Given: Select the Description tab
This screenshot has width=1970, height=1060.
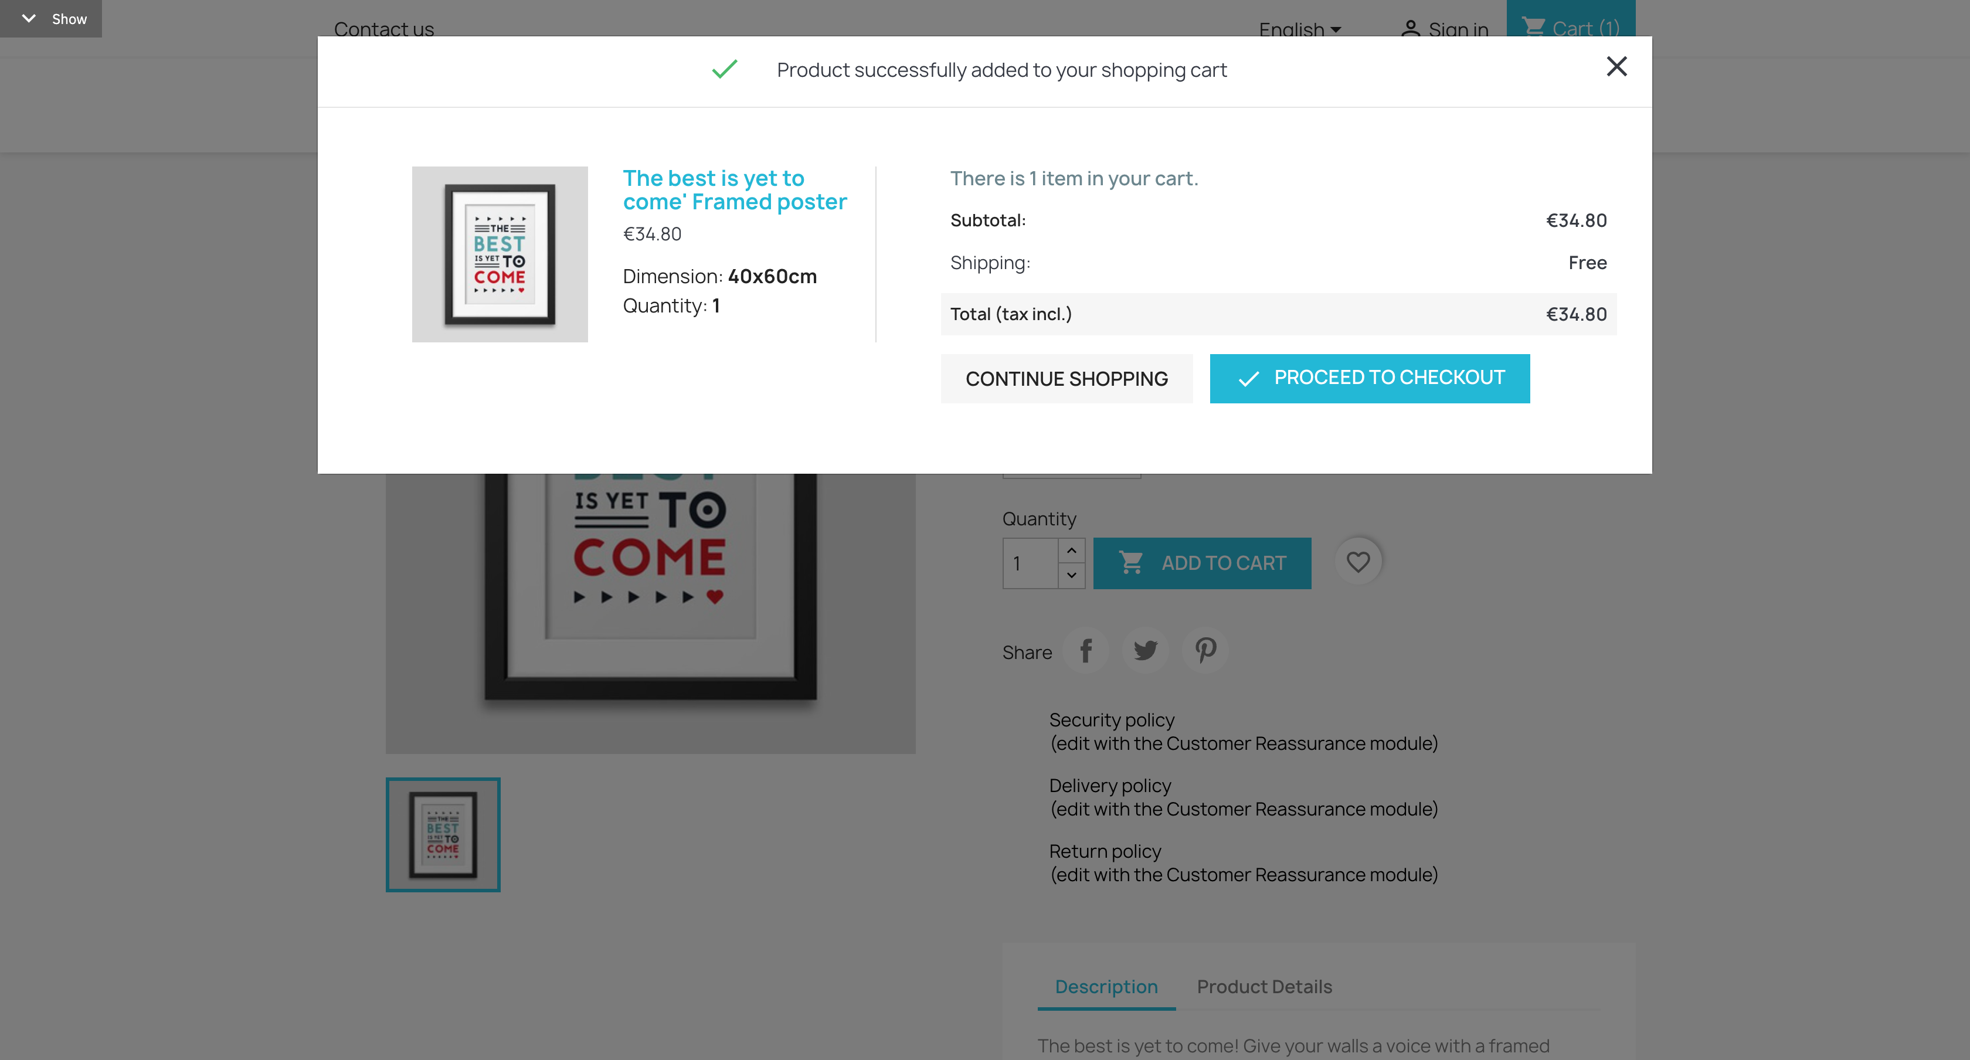Looking at the screenshot, I should pyautogui.click(x=1106, y=987).
